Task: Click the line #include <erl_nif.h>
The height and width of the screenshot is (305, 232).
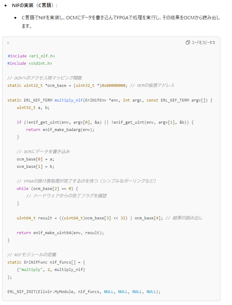Action: point(31,56)
